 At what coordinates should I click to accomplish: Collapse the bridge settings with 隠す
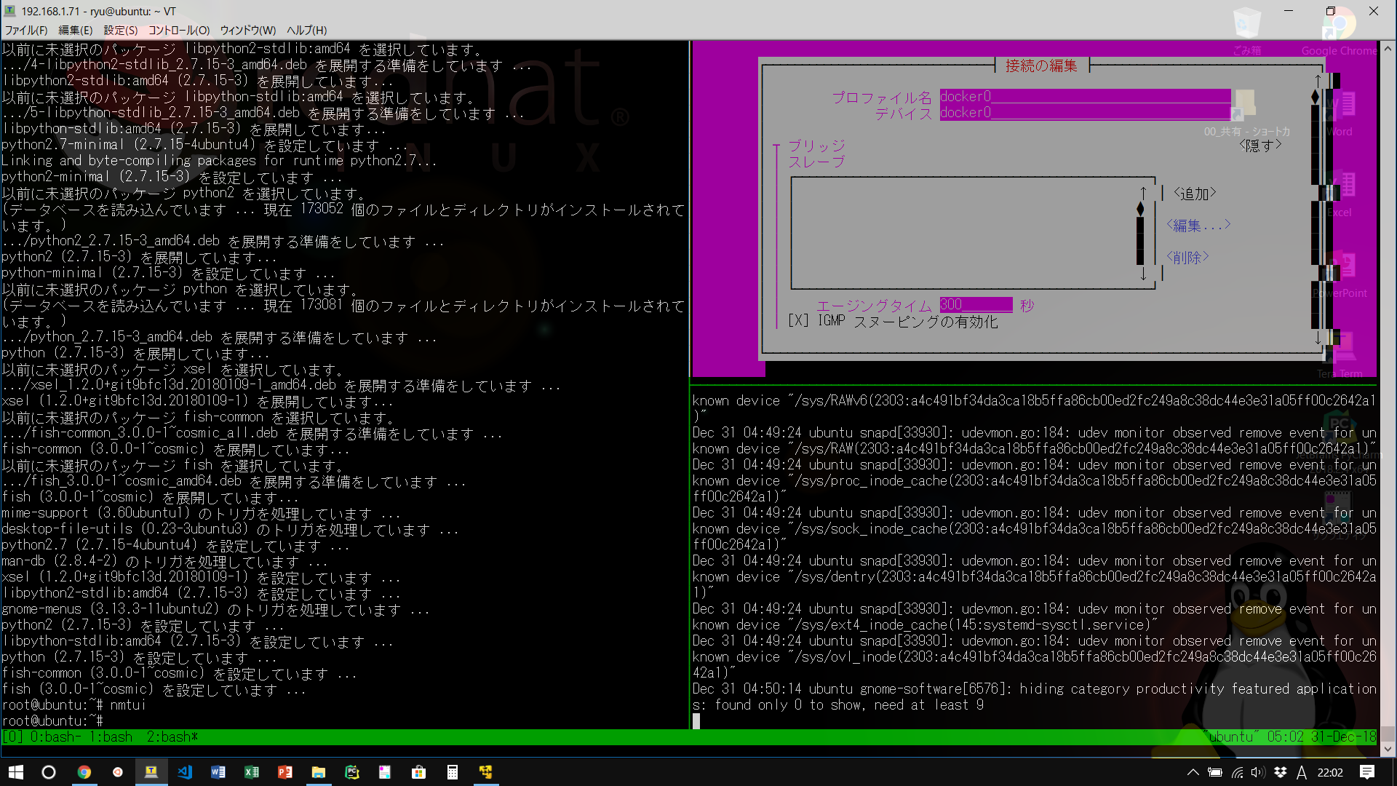pos(1261,145)
